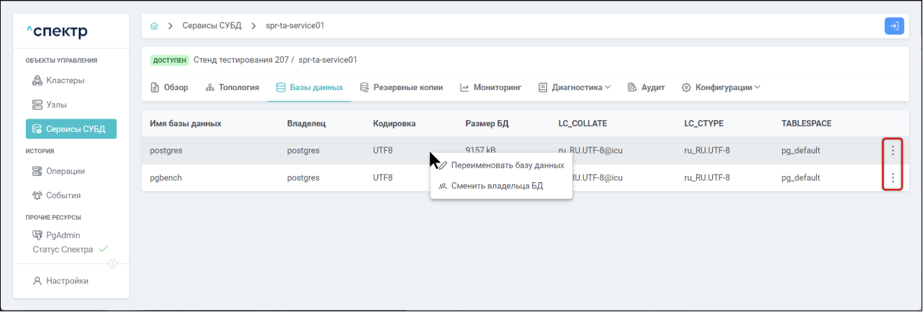
Task: Open Настройки user settings
Action: 67,281
